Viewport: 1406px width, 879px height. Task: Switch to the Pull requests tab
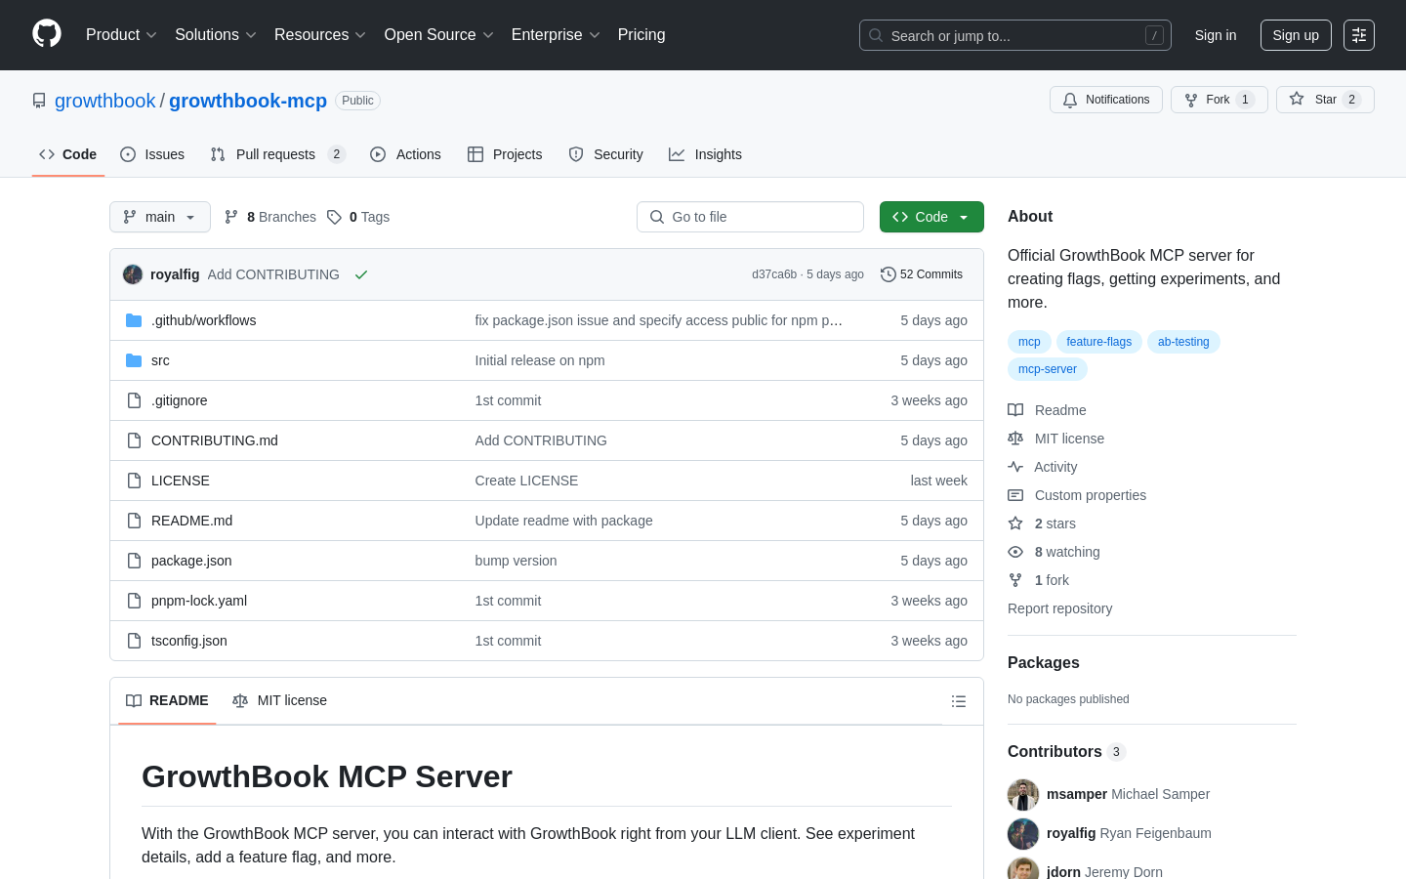tap(277, 154)
